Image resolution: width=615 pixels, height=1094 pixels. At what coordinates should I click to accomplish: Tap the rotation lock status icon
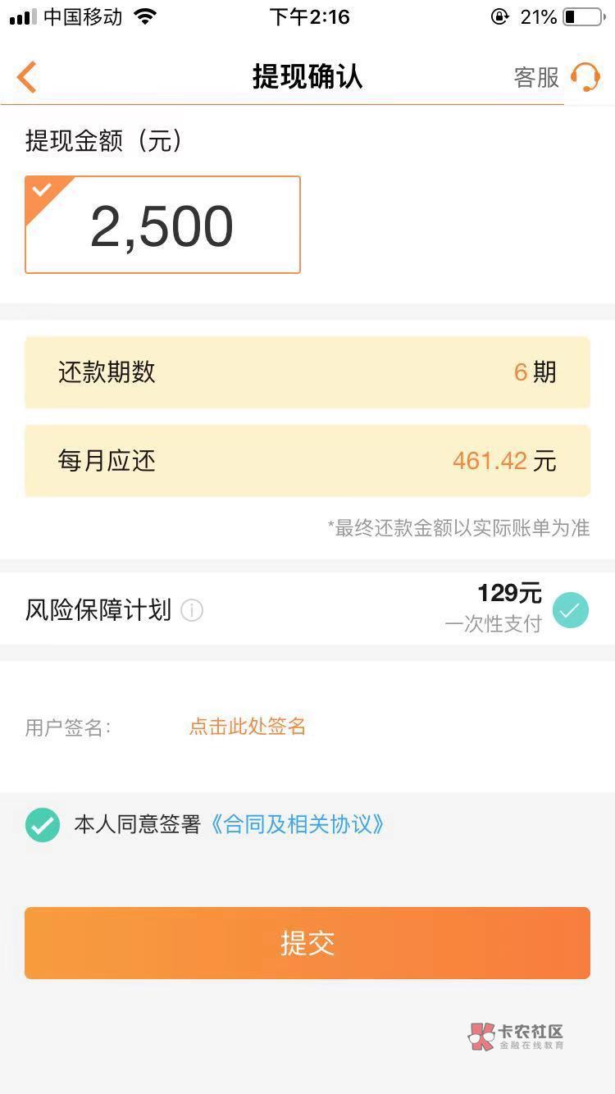click(499, 17)
